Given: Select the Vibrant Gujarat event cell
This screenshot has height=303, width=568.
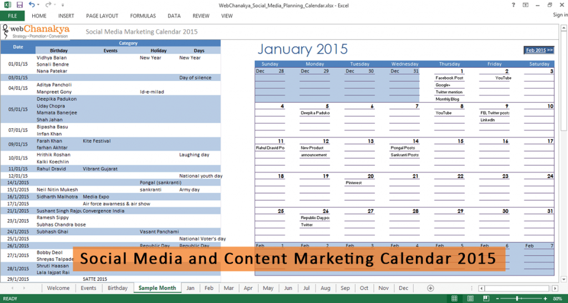Looking at the screenshot, I should point(100,169).
